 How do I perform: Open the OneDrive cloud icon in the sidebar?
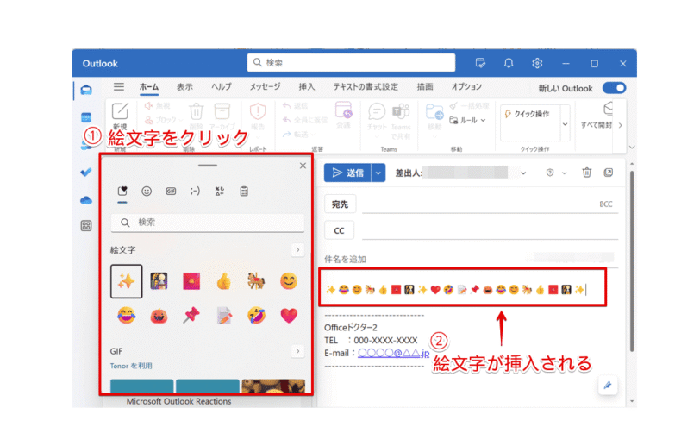pos(86,200)
